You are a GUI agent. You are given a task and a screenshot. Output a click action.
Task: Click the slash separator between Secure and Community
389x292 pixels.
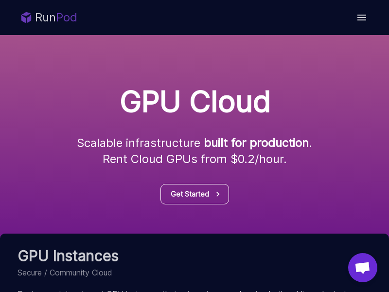46,273
